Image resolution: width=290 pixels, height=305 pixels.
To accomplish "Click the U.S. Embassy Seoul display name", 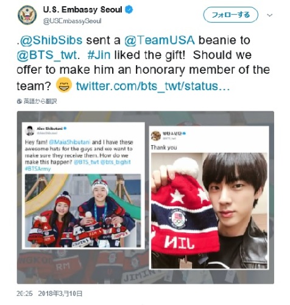I will tap(82, 10).
